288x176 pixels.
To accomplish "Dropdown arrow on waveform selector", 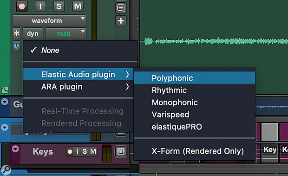I will tap(83, 19).
